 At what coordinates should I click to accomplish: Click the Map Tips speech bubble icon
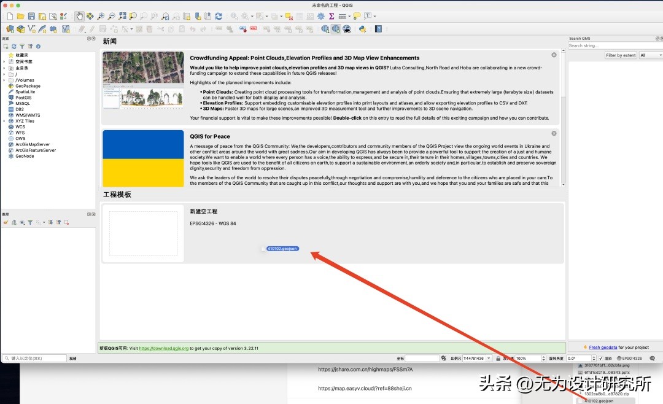point(357,16)
